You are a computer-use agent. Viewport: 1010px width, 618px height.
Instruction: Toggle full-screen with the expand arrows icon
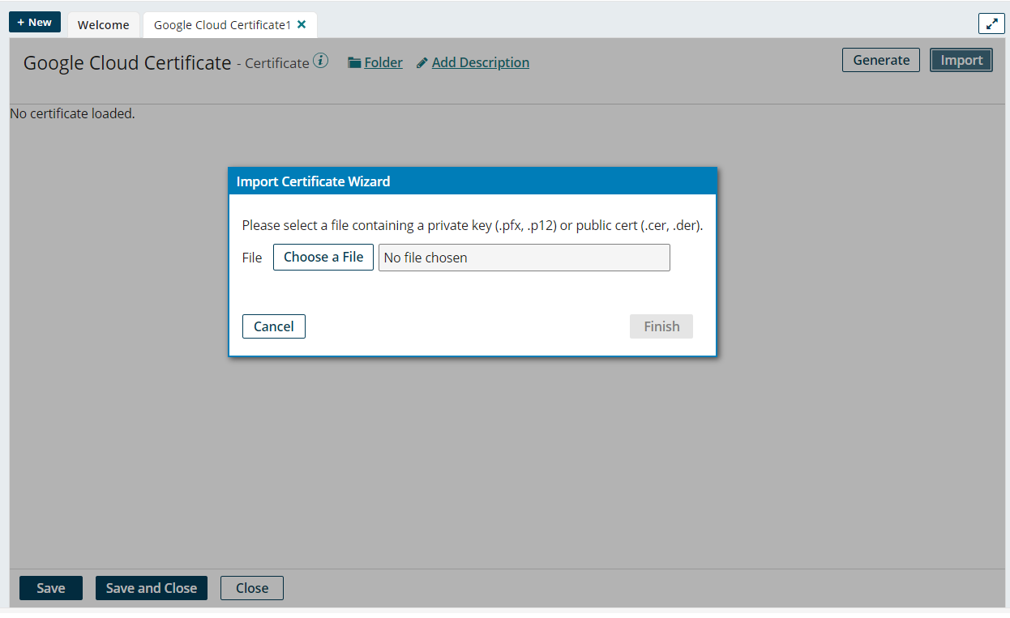[x=991, y=23]
